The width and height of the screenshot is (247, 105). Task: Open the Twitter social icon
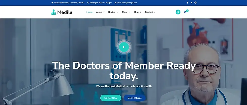click(191, 3)
